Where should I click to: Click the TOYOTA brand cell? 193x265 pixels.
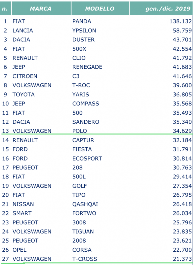23,94
